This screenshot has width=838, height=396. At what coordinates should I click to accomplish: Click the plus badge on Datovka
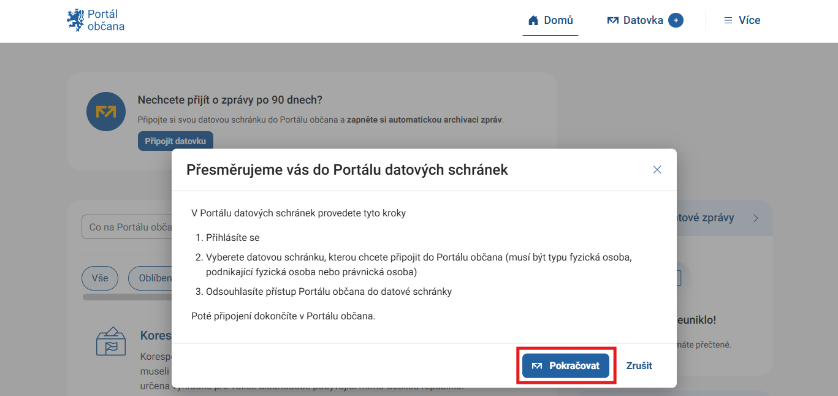[676, 20]
